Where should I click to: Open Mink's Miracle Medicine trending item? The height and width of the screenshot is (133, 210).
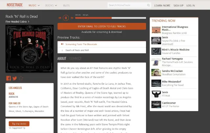point(176,50)
